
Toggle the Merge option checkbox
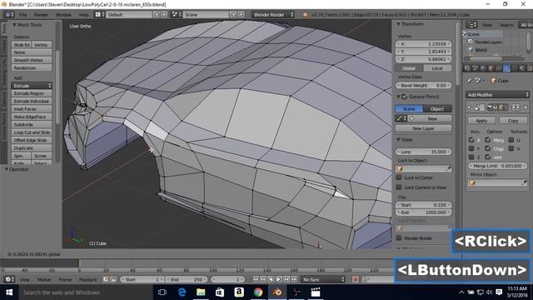coord(488,140)
